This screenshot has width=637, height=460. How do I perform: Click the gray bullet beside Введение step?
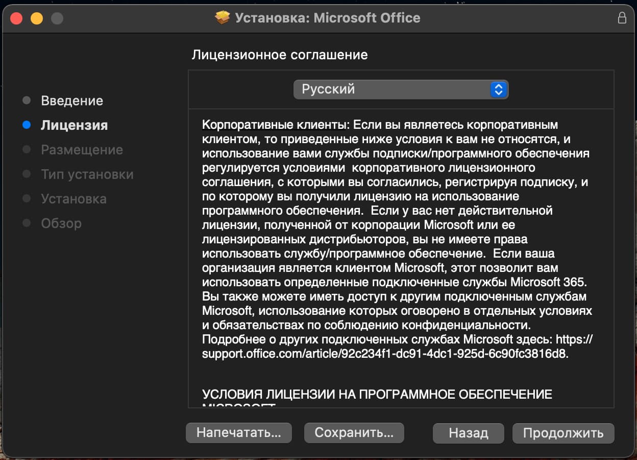point(27,101)
